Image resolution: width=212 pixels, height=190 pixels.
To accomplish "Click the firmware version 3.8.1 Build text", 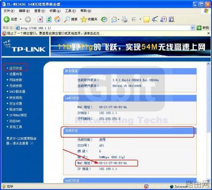I will tap(136, 80).
